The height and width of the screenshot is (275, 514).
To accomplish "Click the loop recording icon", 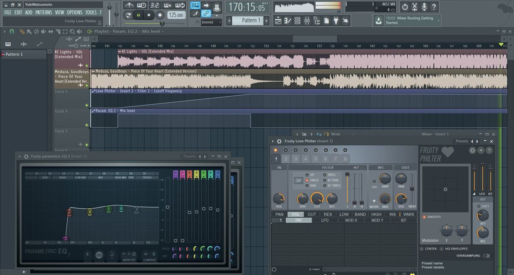I will click(x=180, y=6).
